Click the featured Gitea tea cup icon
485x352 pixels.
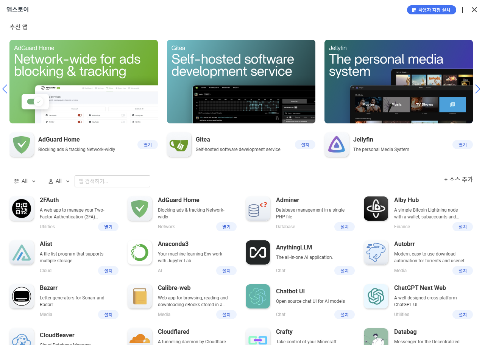[179, 145]
